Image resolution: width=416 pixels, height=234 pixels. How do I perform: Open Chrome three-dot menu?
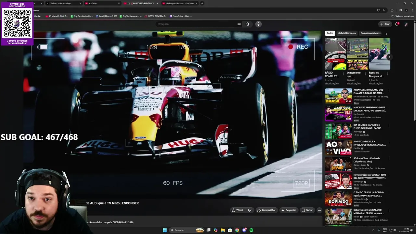tap(412, 10)
